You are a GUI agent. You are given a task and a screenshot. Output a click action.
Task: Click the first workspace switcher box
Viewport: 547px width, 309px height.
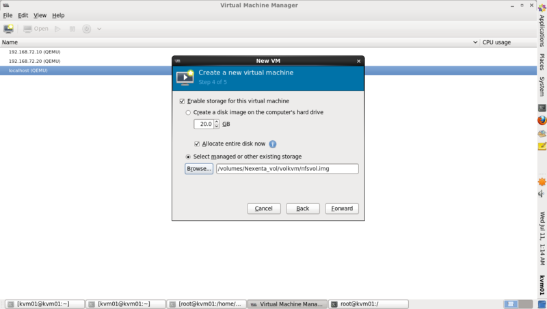511,304
